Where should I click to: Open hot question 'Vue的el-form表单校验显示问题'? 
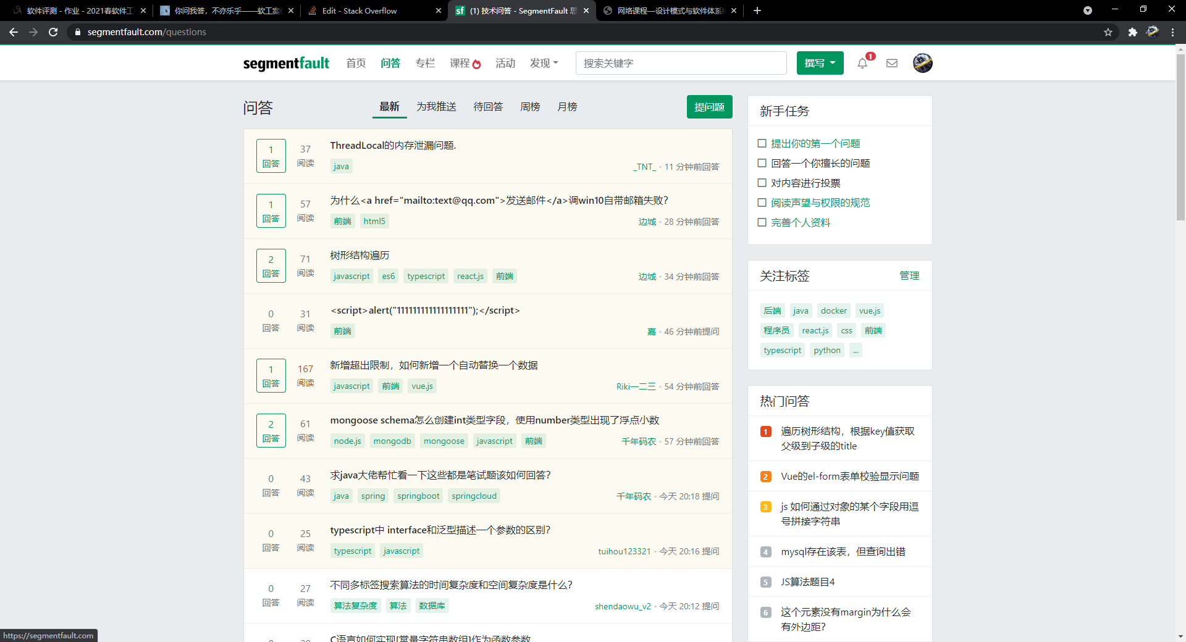click(x=850, y=476)
